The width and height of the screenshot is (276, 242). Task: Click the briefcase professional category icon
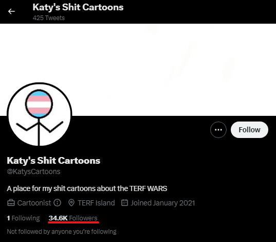[x=11, y=203]
